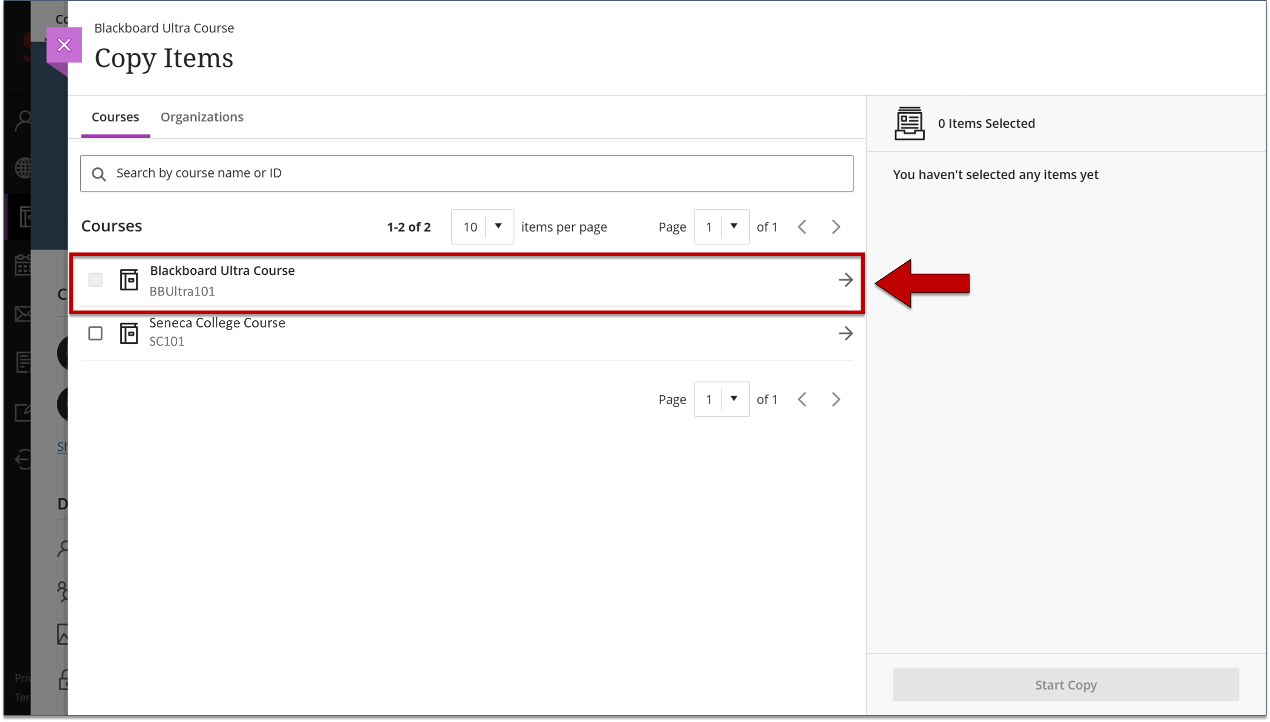The height and width of the screenshot is (722, 1270).
Task: Select Seneca College Course title text
Action: click(217, 323)
